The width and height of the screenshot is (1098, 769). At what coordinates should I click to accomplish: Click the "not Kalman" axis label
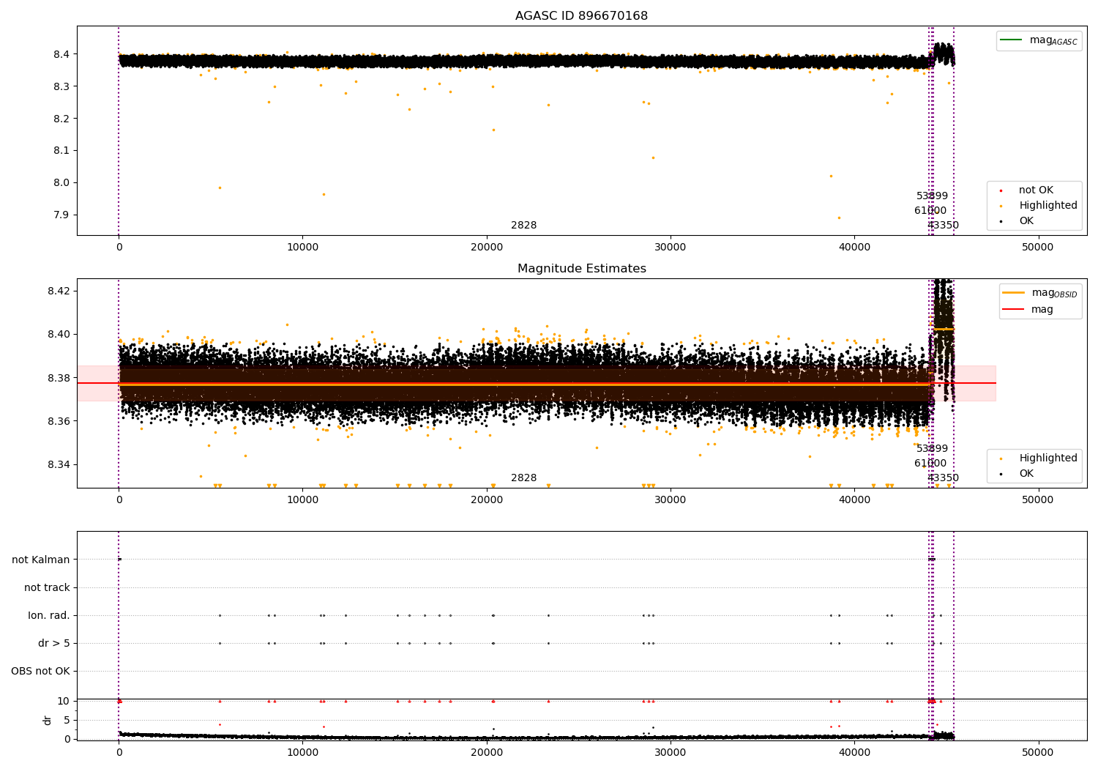pos(41,560)
